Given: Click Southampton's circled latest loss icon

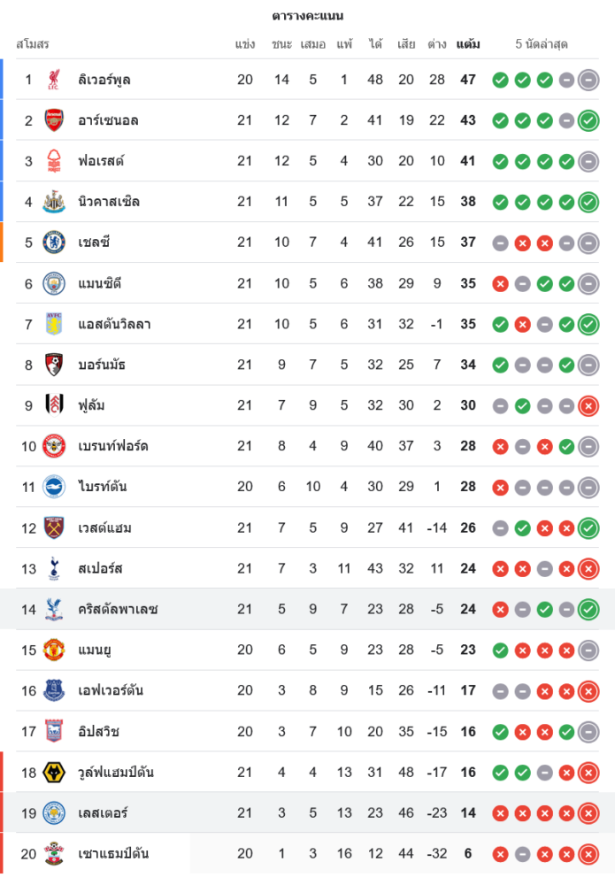Looking at the screenshot, I should click(588, 854).
